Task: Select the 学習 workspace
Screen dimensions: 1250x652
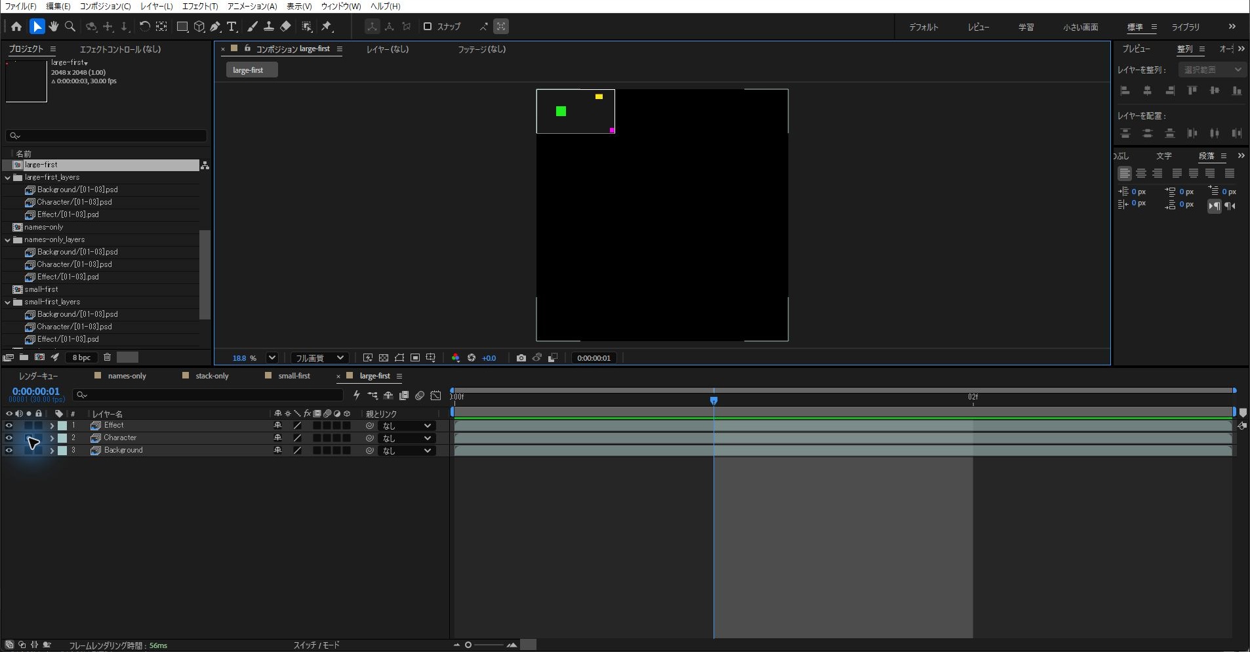Action: pyautogui.click(x=1026, y=27)
